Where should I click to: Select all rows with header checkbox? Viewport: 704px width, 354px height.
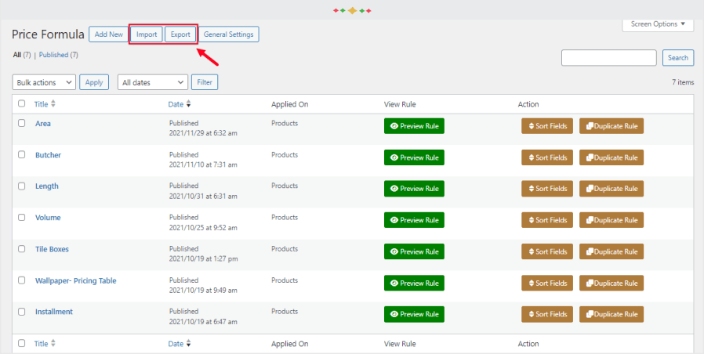pyautogui.click(x=22, y=104)
